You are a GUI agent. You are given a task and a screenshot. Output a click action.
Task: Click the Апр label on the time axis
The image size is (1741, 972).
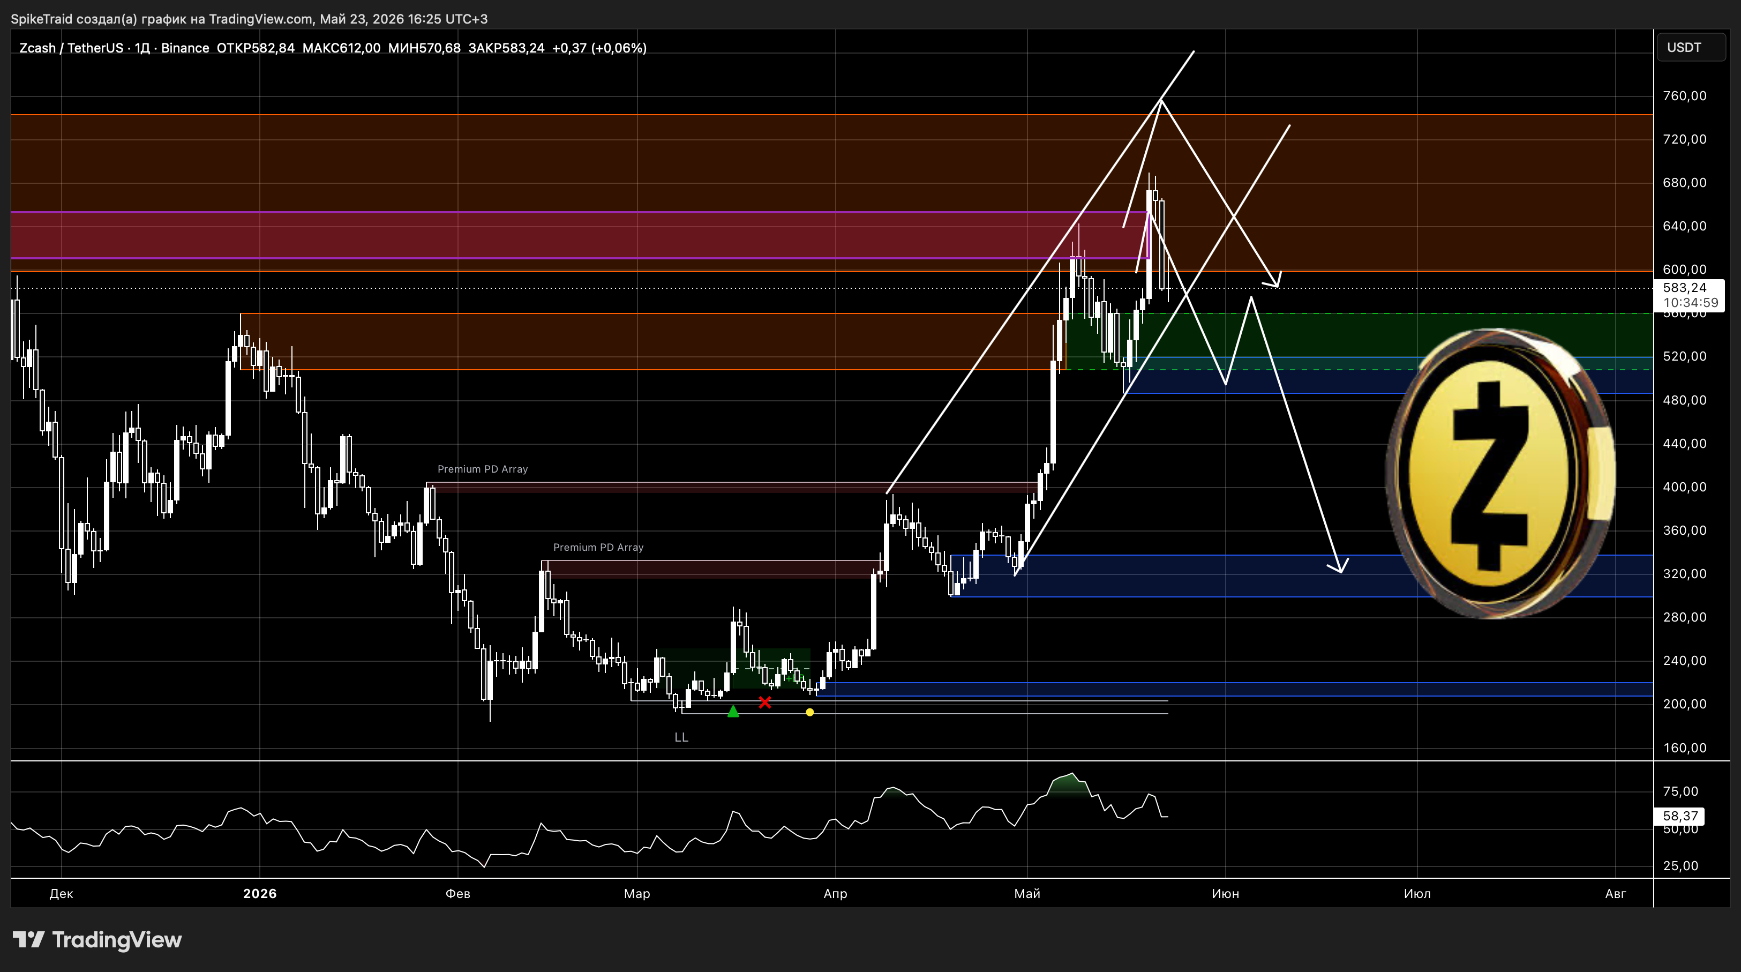(x=835, y=894)
